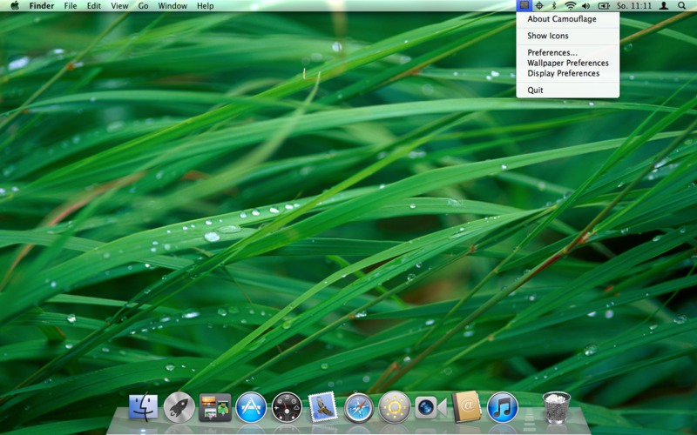Open the View menu
Image resolution: width=697 pixels, height=435 pixels.
[x=119, y=6]
